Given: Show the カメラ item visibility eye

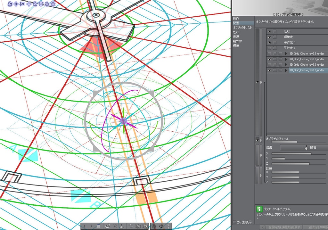Looking at the screenshot, I should 269,31.
